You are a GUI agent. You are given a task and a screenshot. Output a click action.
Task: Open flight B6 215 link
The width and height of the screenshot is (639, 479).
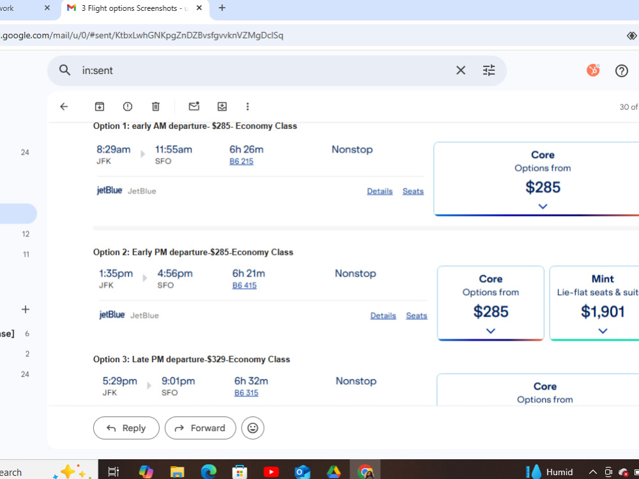(x=242, y=162)
